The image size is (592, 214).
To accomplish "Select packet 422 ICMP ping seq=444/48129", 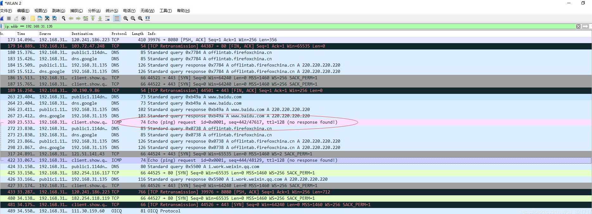I will pyautogui.click(x=296, y=160).
